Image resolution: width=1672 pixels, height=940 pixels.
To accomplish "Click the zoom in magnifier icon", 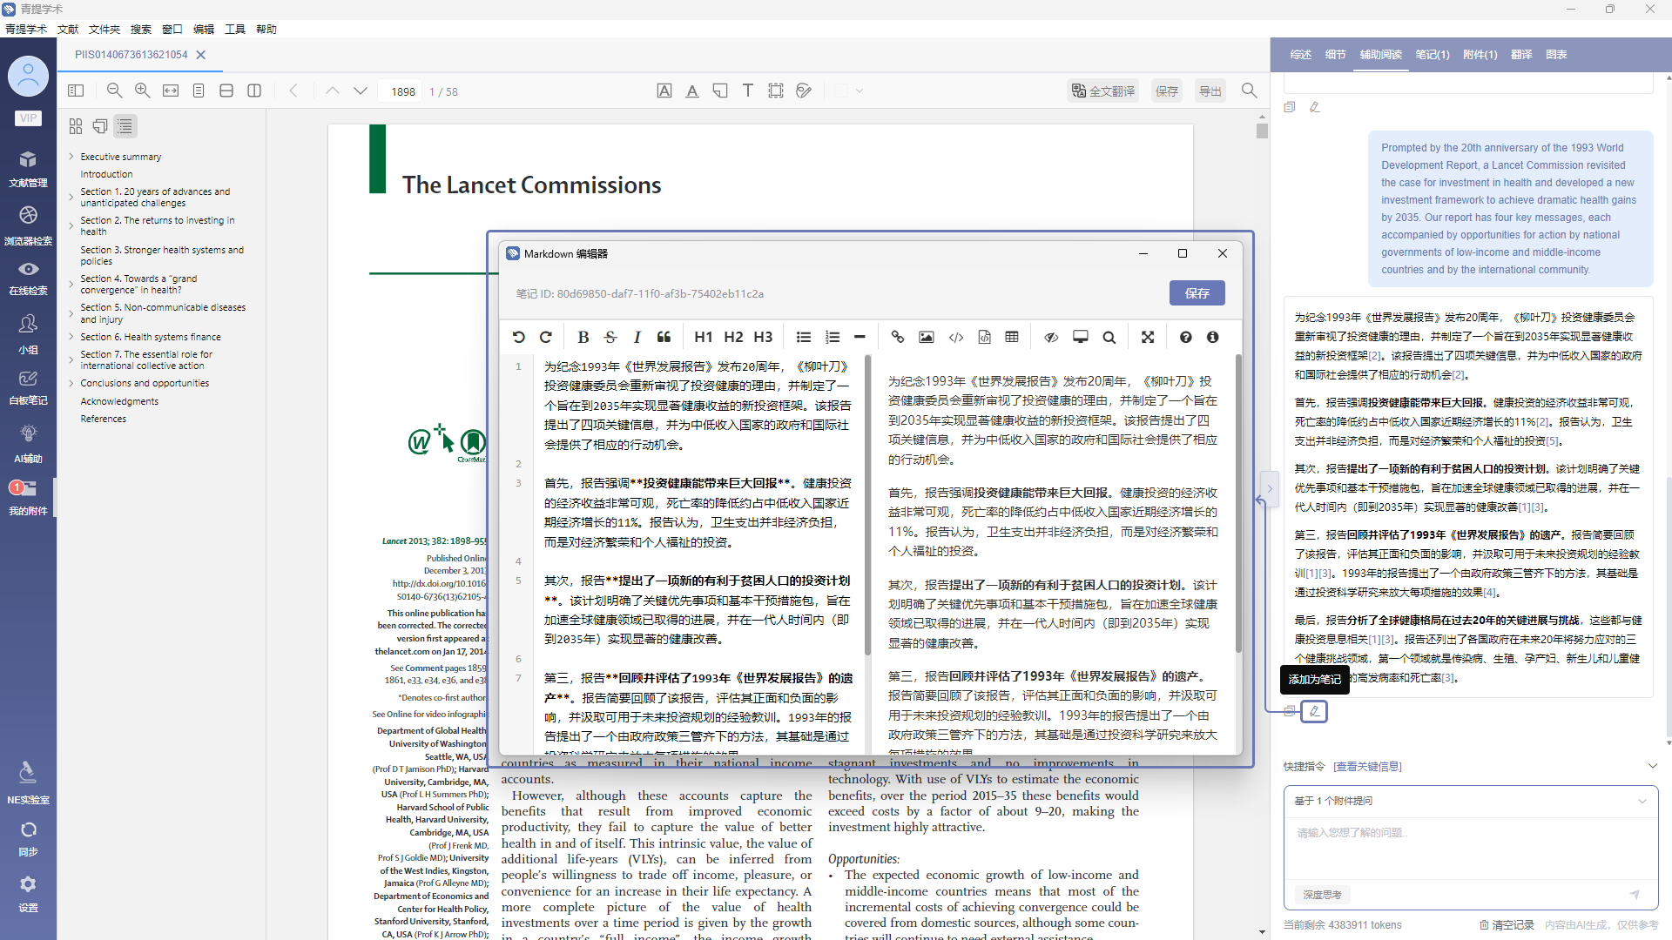I will tap(143, 91).
